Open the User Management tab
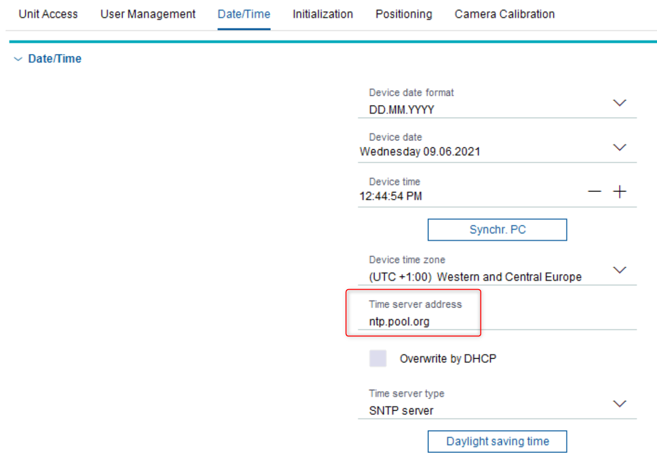The width and height of the screenshot is (657, 468). (148, 14)
